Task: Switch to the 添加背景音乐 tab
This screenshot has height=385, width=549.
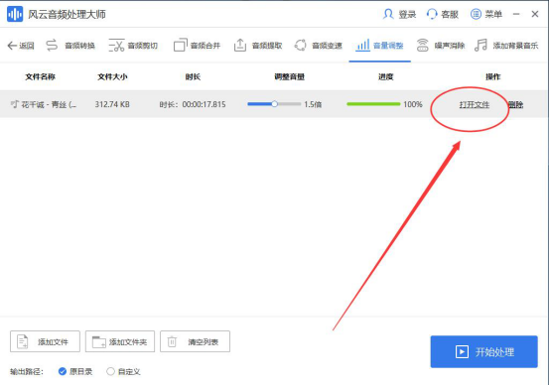Action: click(506, 46)
